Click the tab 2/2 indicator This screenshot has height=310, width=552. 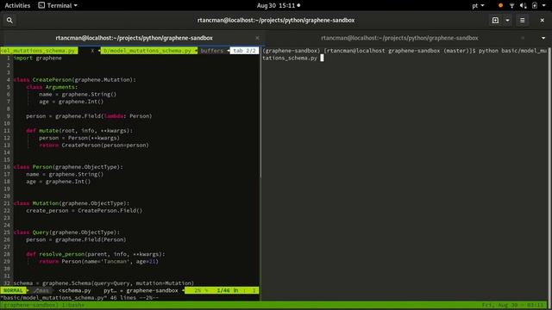[244, 51]
